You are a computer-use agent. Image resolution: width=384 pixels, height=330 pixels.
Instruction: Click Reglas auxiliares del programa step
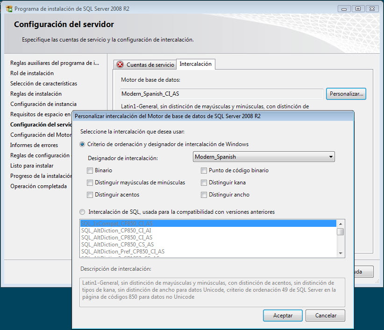tap(55, 63)
